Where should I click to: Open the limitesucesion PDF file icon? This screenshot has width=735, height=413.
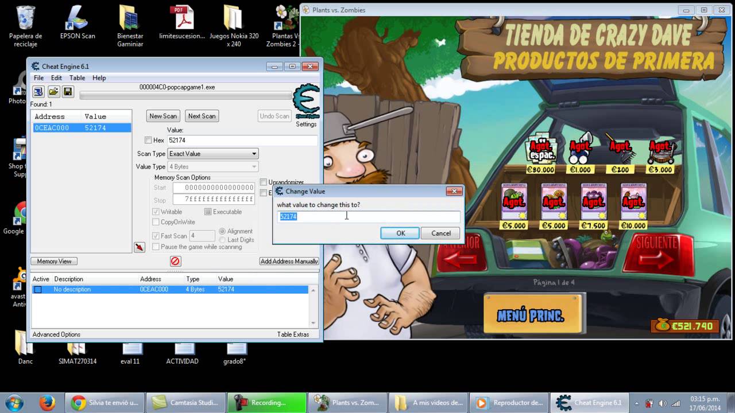tap(182, 23)
